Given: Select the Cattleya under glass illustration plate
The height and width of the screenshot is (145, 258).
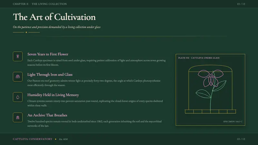Looking at the screenshot, I should point(210,90).
